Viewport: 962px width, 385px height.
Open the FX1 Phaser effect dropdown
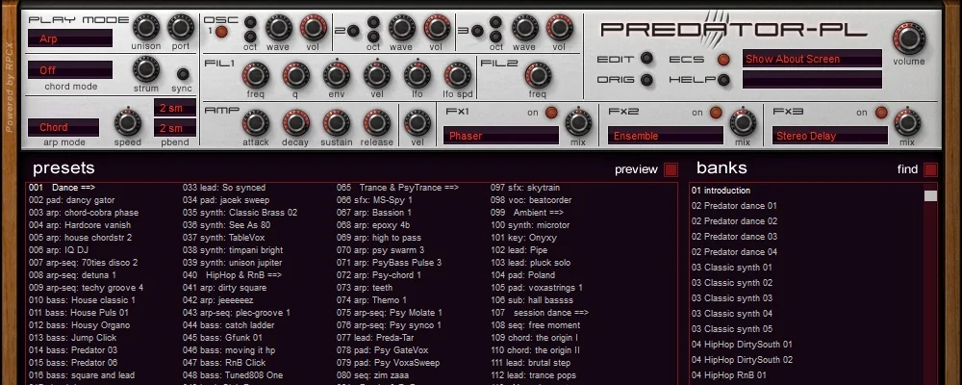coord(501,136)
